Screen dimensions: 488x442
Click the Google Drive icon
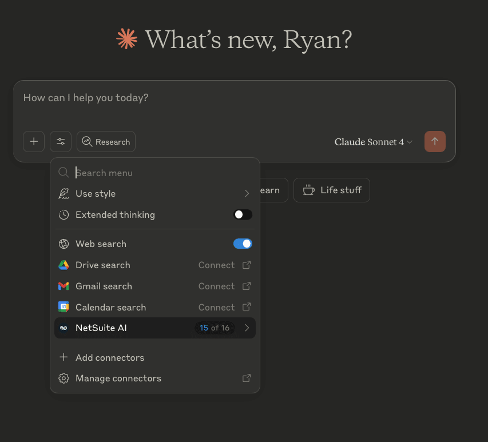pos(64,265)
